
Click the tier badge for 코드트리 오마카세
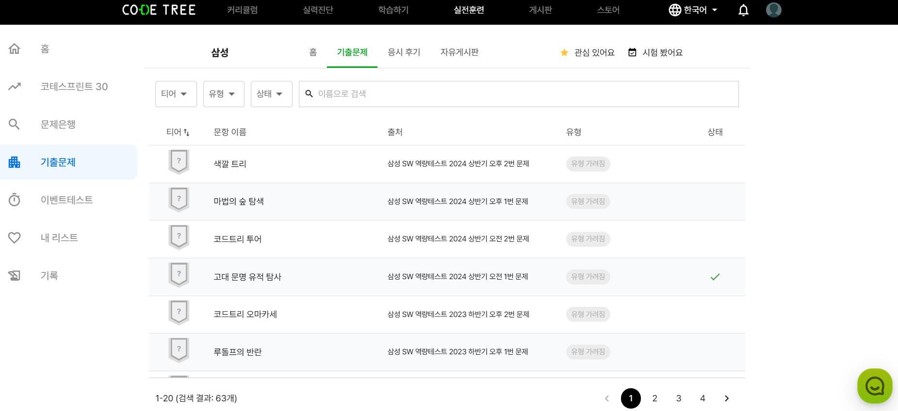click(x=179, y=313)
